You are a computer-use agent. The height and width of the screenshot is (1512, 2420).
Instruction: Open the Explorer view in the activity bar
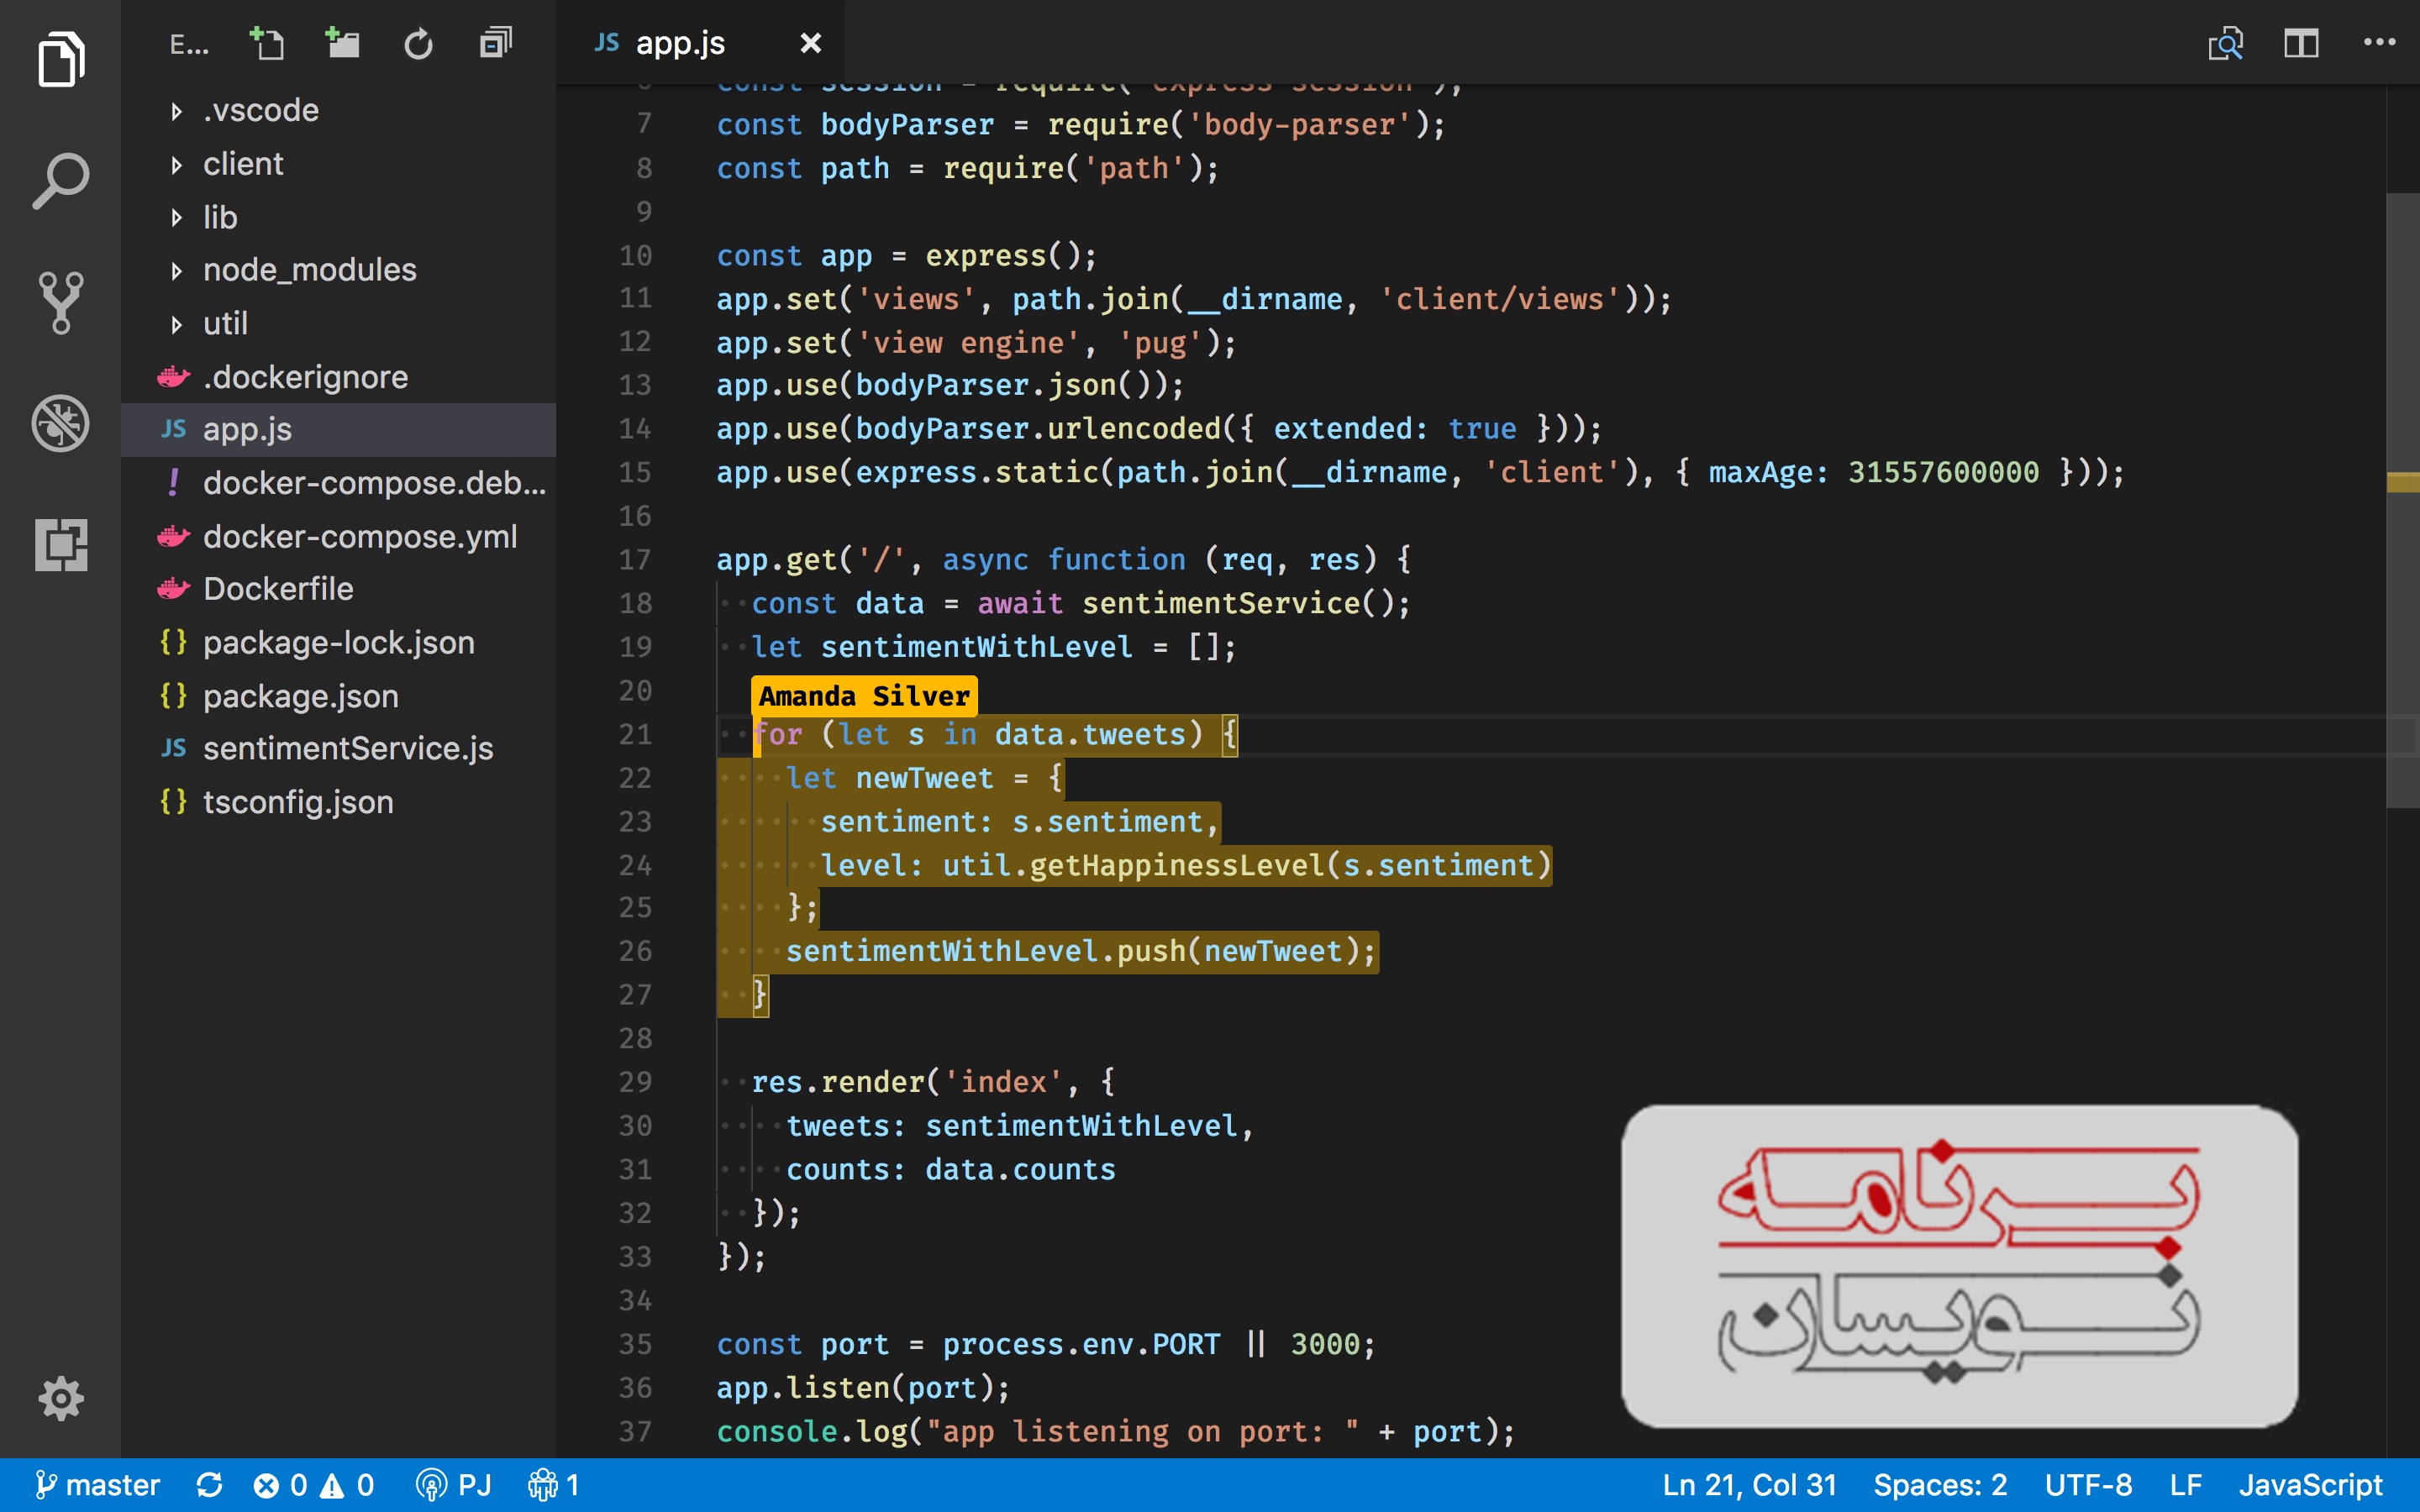pyautogui.click(x=60, y=60)
